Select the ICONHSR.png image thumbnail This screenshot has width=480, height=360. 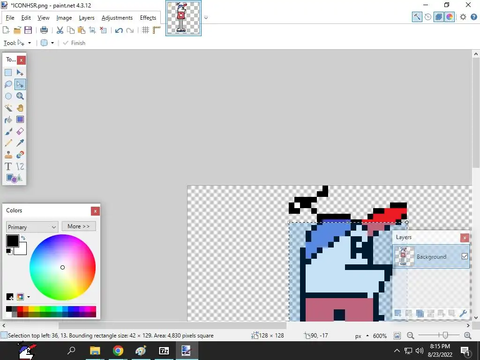183,18
